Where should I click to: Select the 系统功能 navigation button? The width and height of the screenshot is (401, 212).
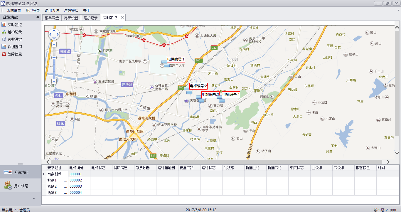point(21,172)
